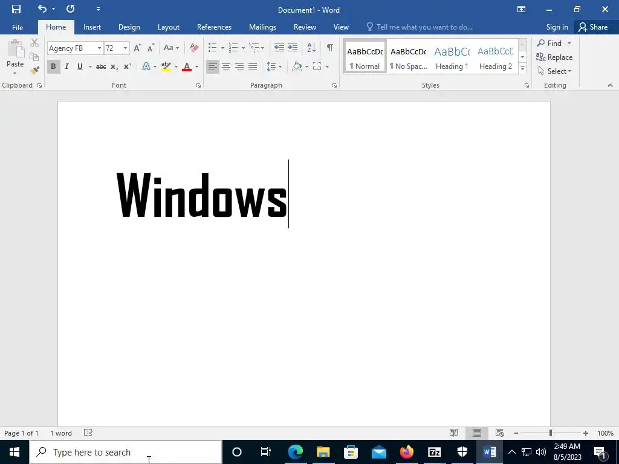
Task: Increase indent of paragraph
Action: pyautogui.click(x=293, y=48)
